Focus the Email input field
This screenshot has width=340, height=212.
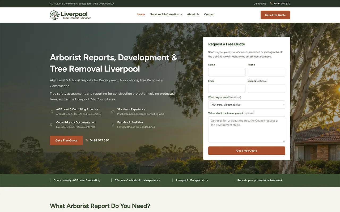[x=227, y=89]
